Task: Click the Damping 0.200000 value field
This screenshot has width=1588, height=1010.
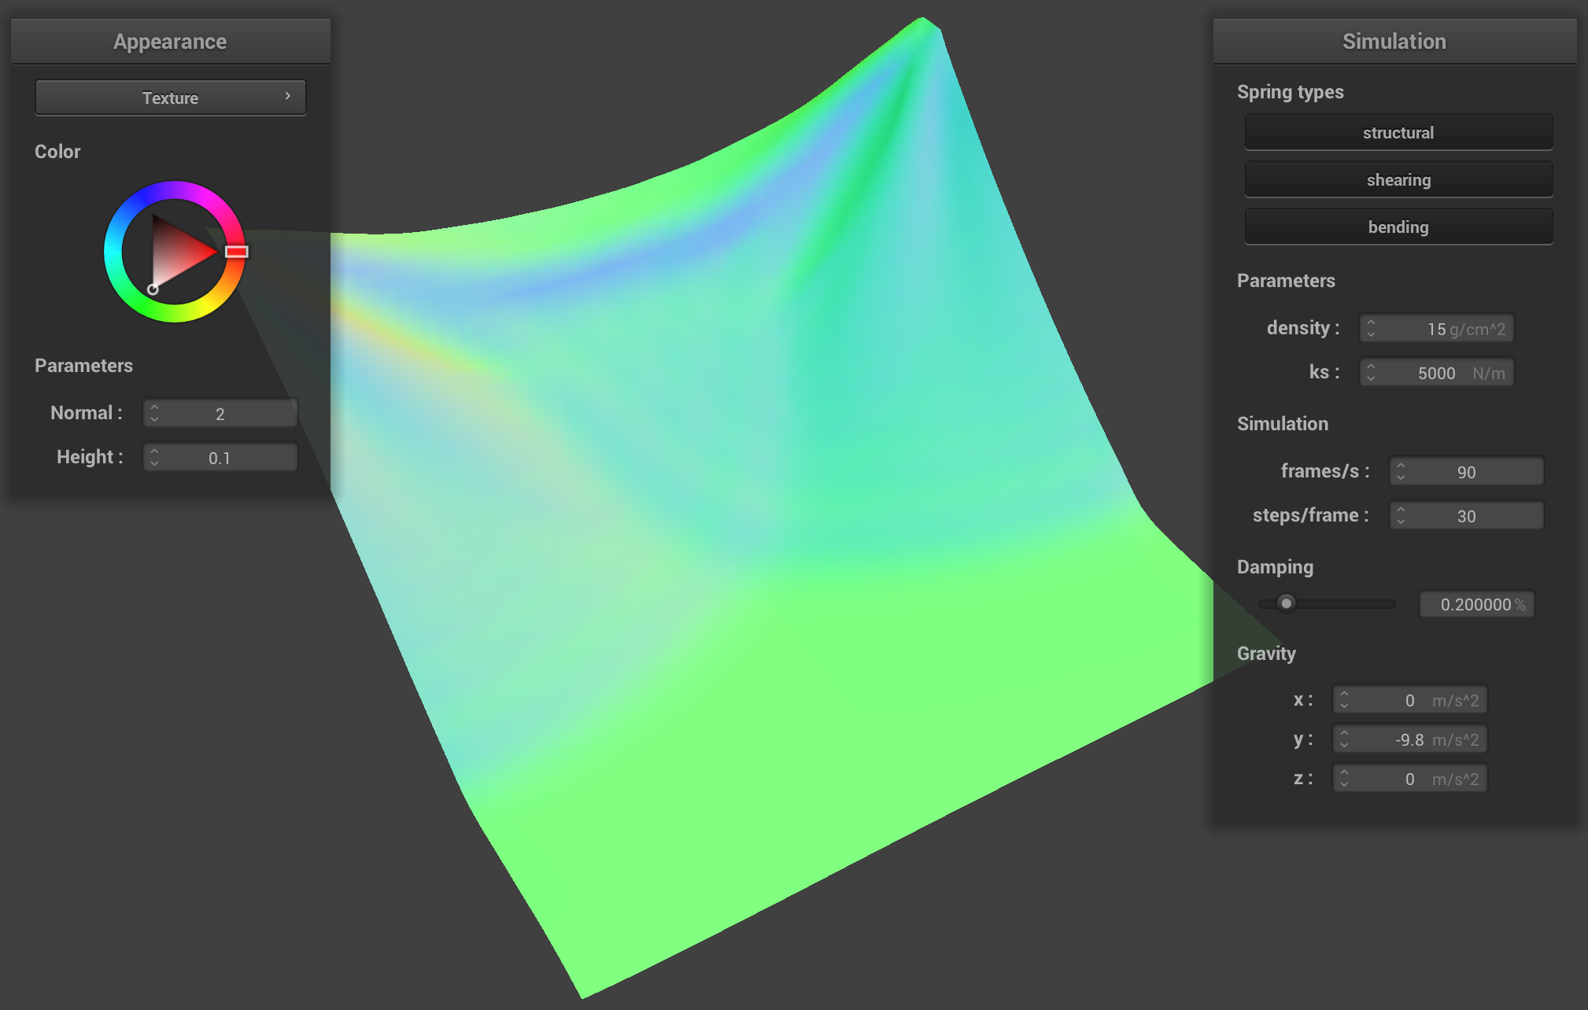Action: click(1477, 604)
